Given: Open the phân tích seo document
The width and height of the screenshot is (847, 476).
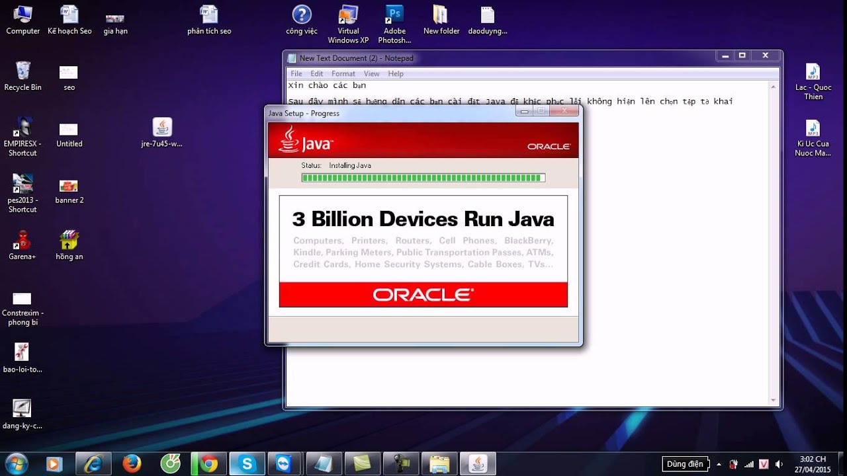Looking at the screenshot, I should coord(209,20).
